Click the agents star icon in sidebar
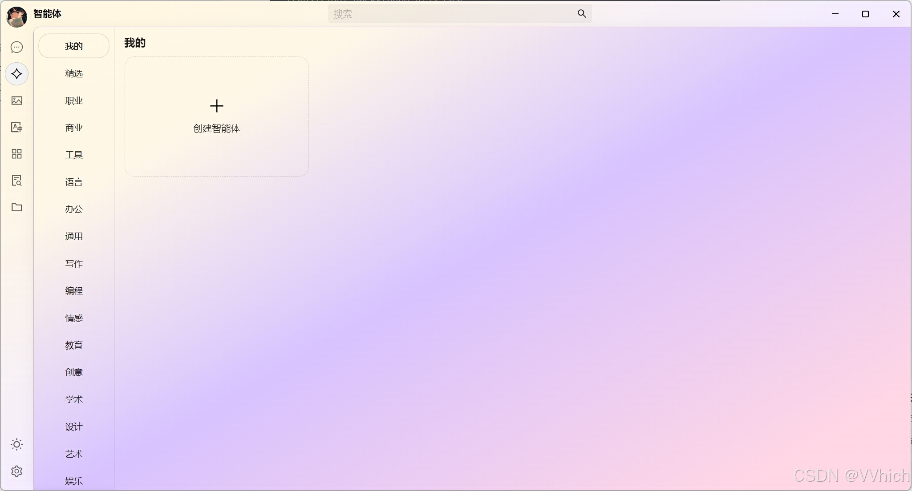 tap(17, 74)
